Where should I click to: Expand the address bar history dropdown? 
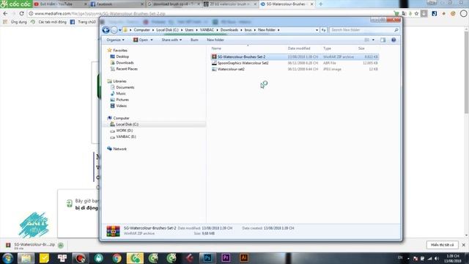pyautogui.click(x=317, y=30)
